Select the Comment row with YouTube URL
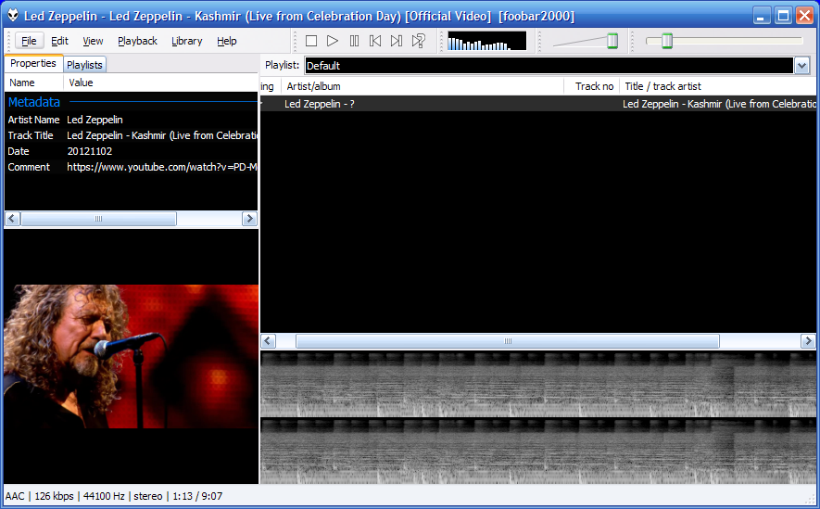 pyautogui.click(x=132, y=167)
